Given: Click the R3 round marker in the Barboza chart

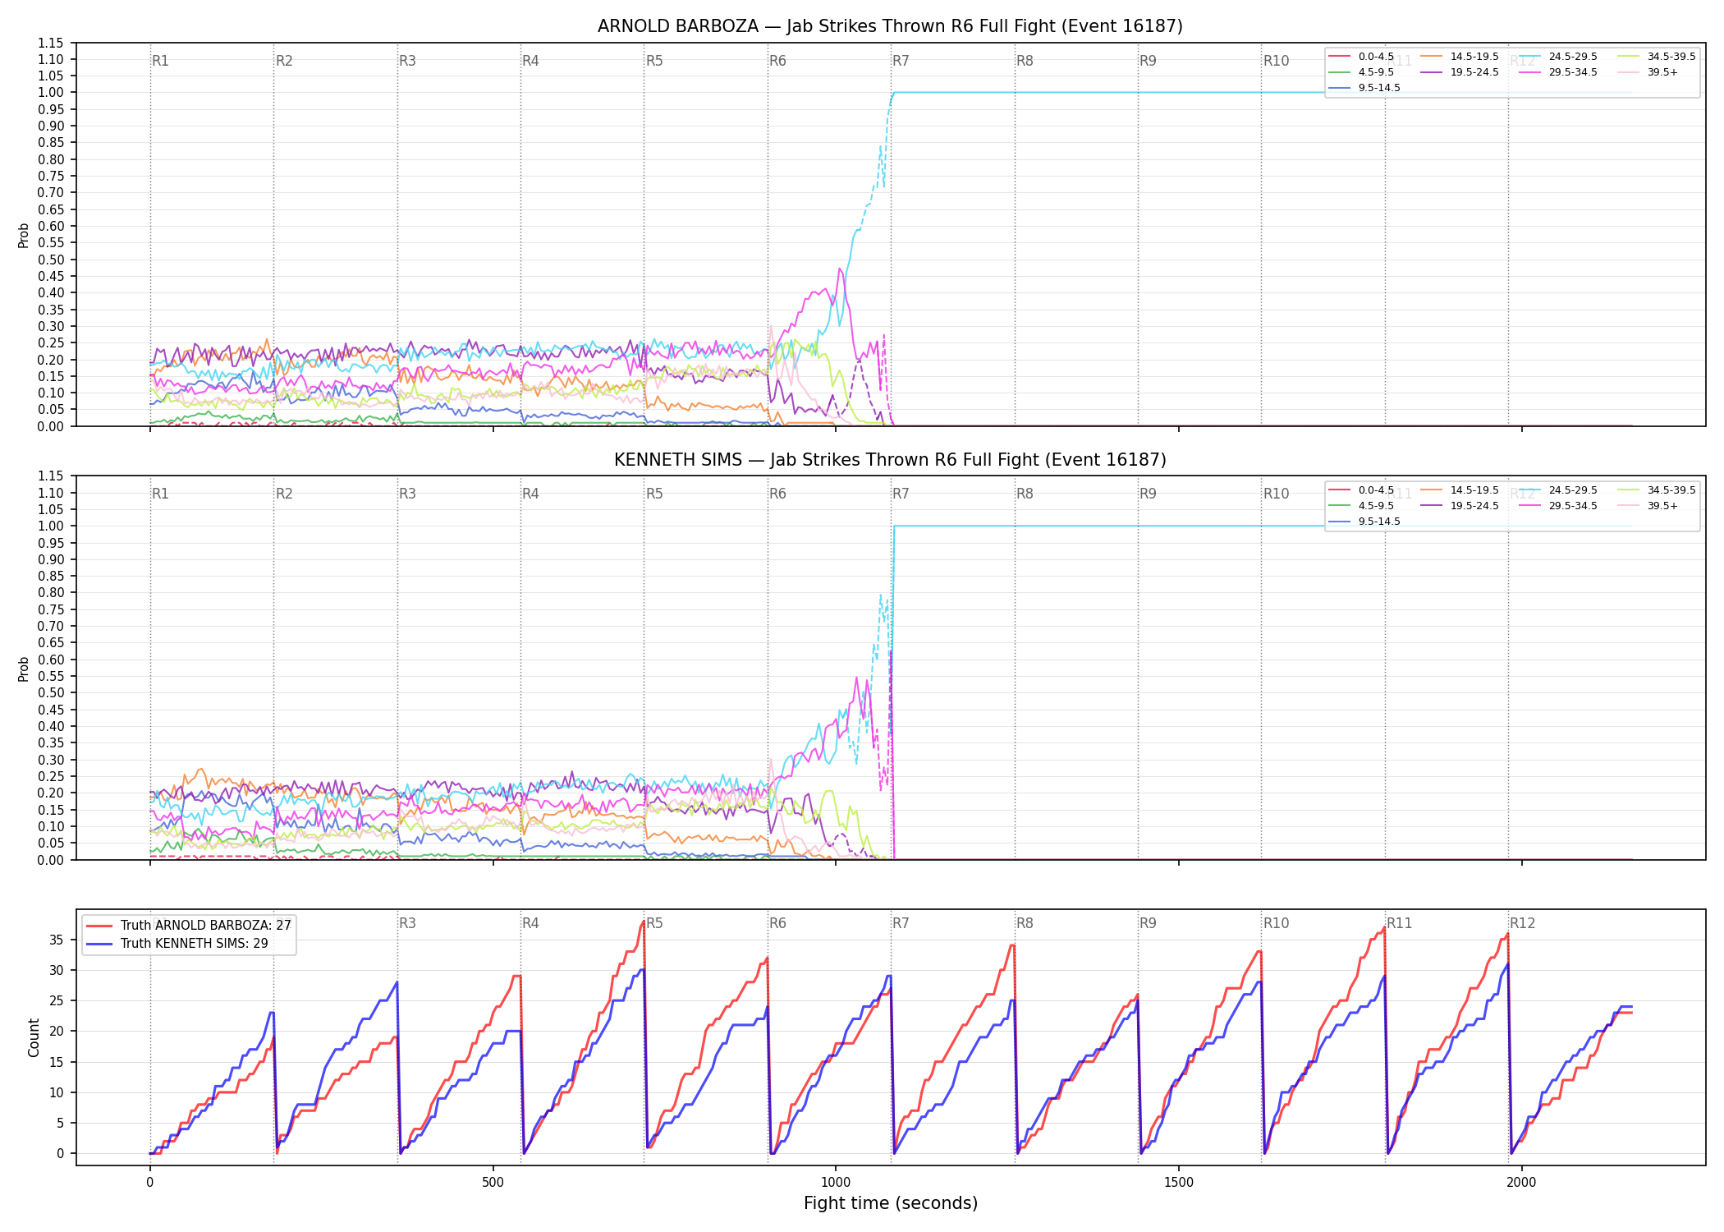Looking at the screenshot, I should (x=407, y=61).
